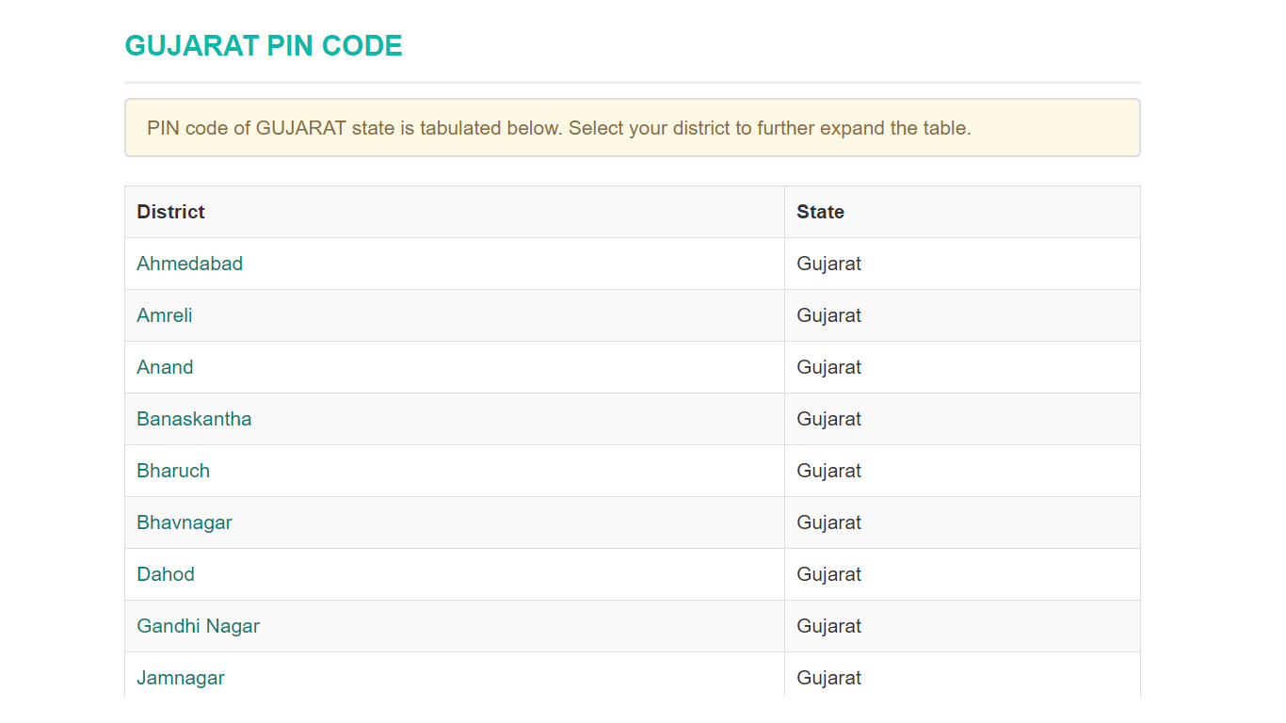Click the GUJARAT PIN CODE heading
This screenshot has width=1286, height=723.
tap(264, 46)
